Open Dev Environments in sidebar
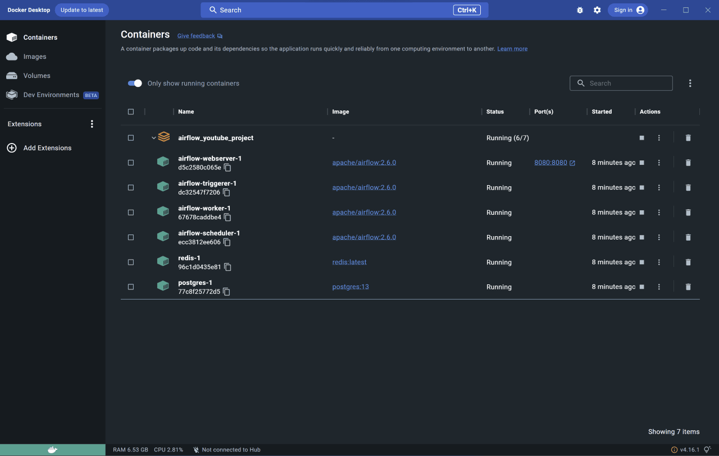Screen dimensions: 719x456 click(x=53, y=95)
